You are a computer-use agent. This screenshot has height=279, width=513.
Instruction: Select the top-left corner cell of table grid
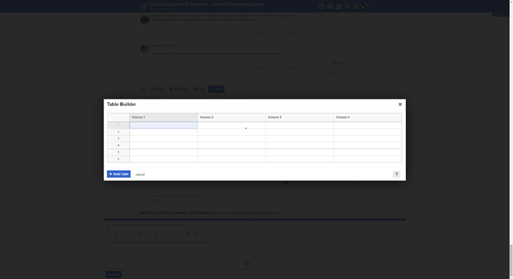(118, 117)
